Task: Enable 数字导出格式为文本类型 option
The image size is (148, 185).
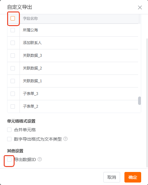Action: [9, 139]
